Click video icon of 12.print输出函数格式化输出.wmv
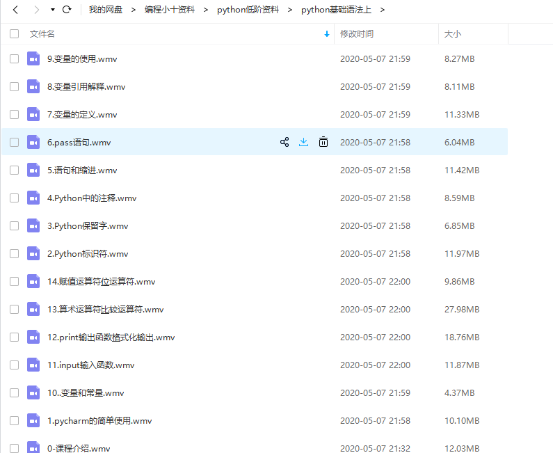This screenshot has height=453, width=553. point(33,337)
